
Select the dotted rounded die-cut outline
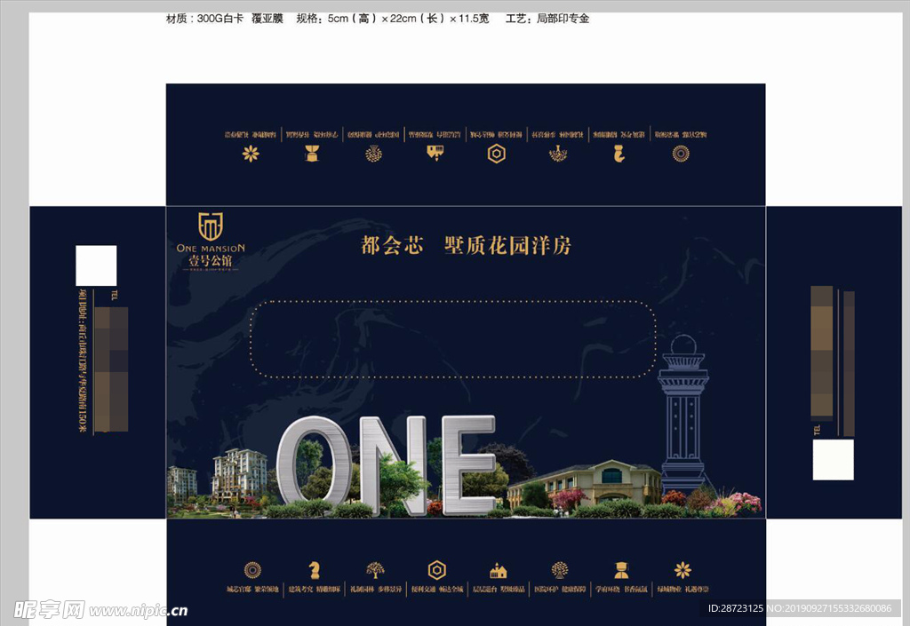[453, 338]
